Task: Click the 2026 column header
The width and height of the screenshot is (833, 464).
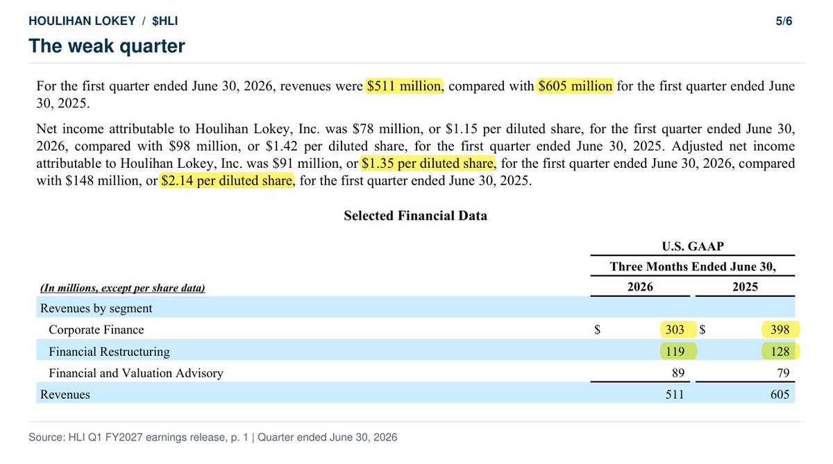Action: pos(640,286)
